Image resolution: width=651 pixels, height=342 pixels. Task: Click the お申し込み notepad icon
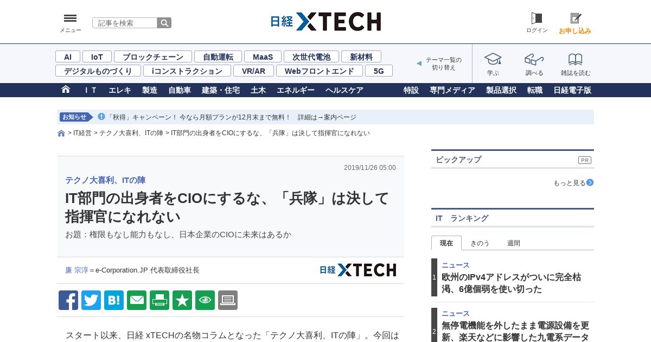(576, 18)
